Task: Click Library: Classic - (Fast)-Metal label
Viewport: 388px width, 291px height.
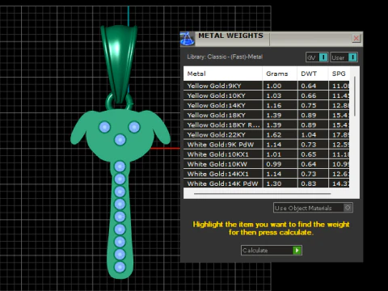Action: click(x=225, y=57)
